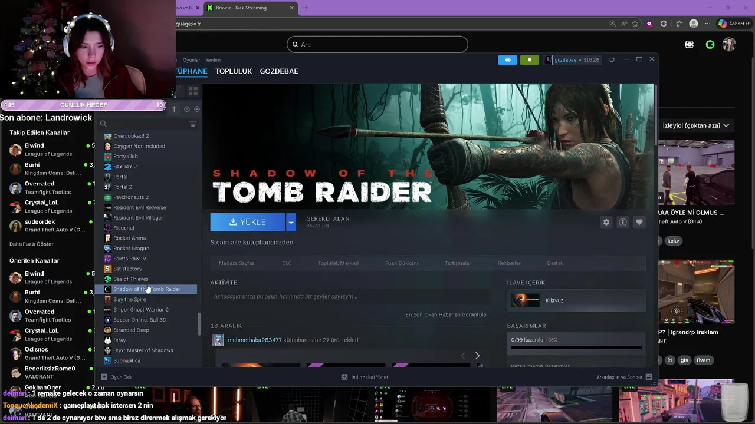Open Mağaza Sayfası store page link
Screen dimensions: 755x424
[x=237, y=263]
